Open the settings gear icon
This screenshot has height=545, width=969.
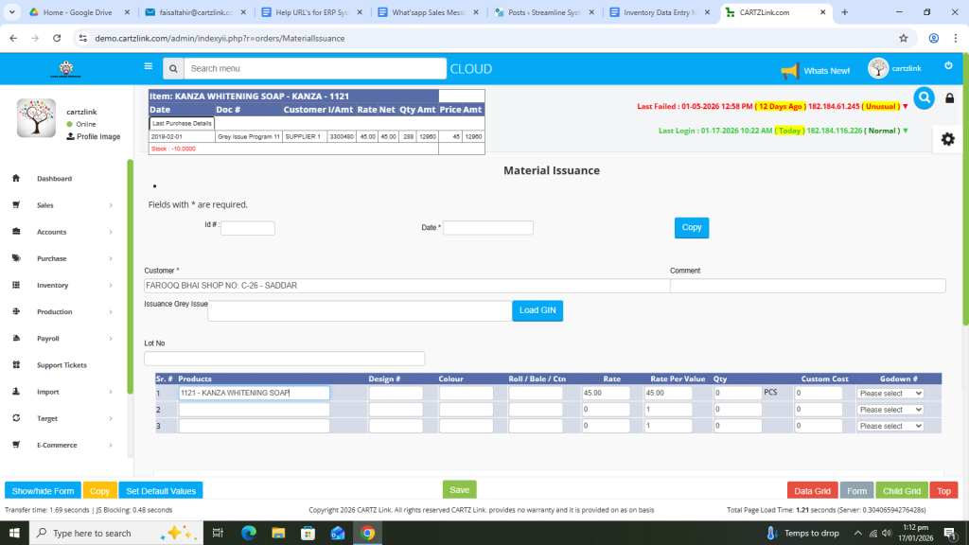click(947, 139)
